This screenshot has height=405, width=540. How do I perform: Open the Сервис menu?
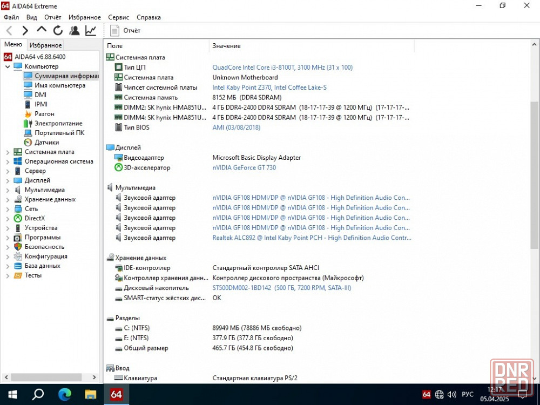click(118, 17)
